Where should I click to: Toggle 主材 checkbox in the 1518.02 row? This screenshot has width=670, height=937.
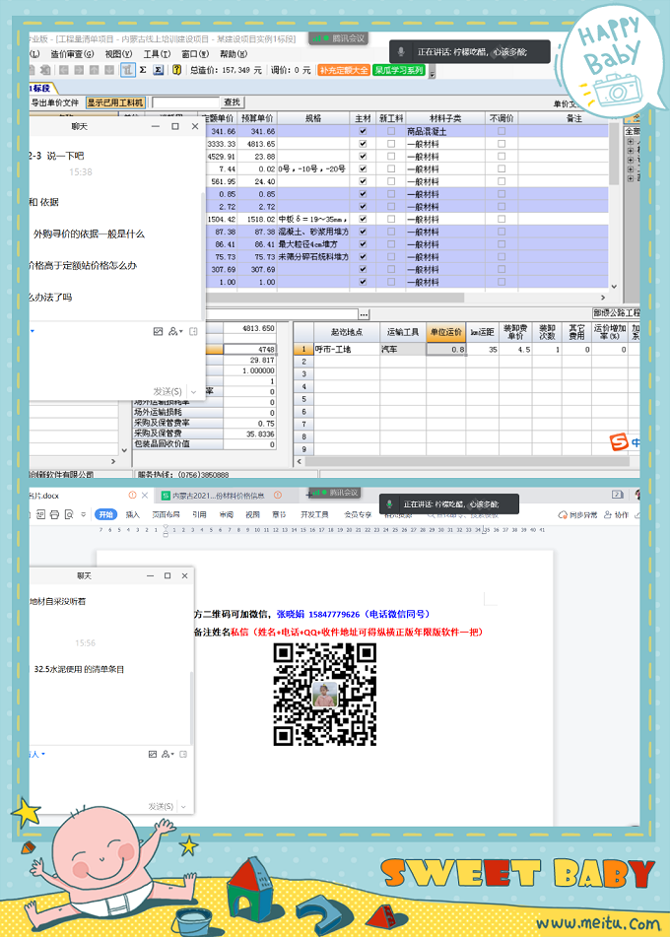(x=363, y=219)
